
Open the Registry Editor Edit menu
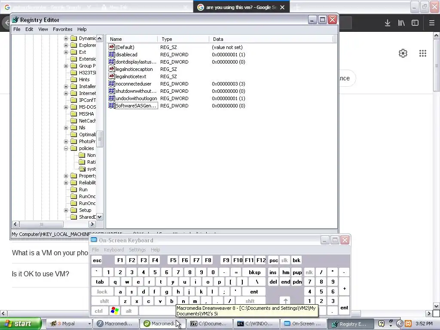(29, 29)
